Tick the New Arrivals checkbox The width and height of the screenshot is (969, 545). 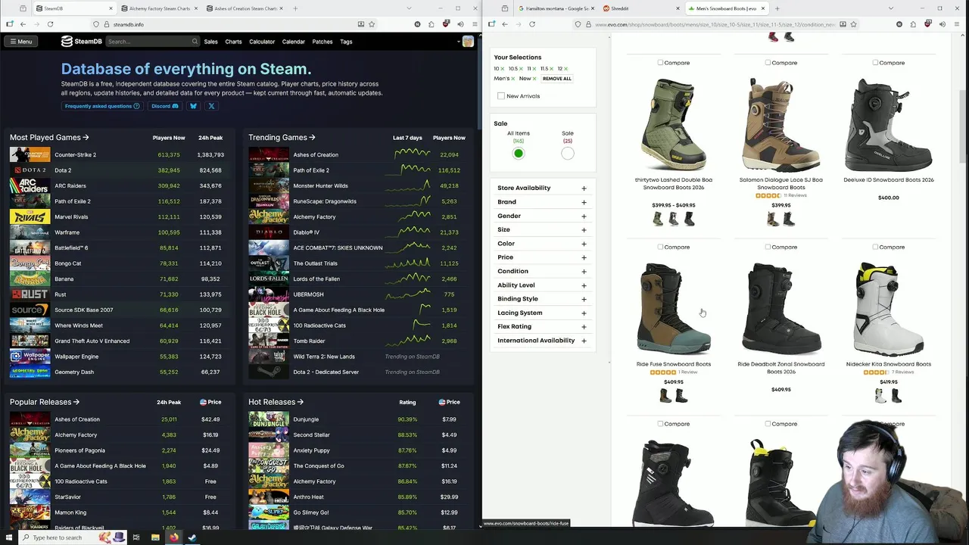point(501,96)
